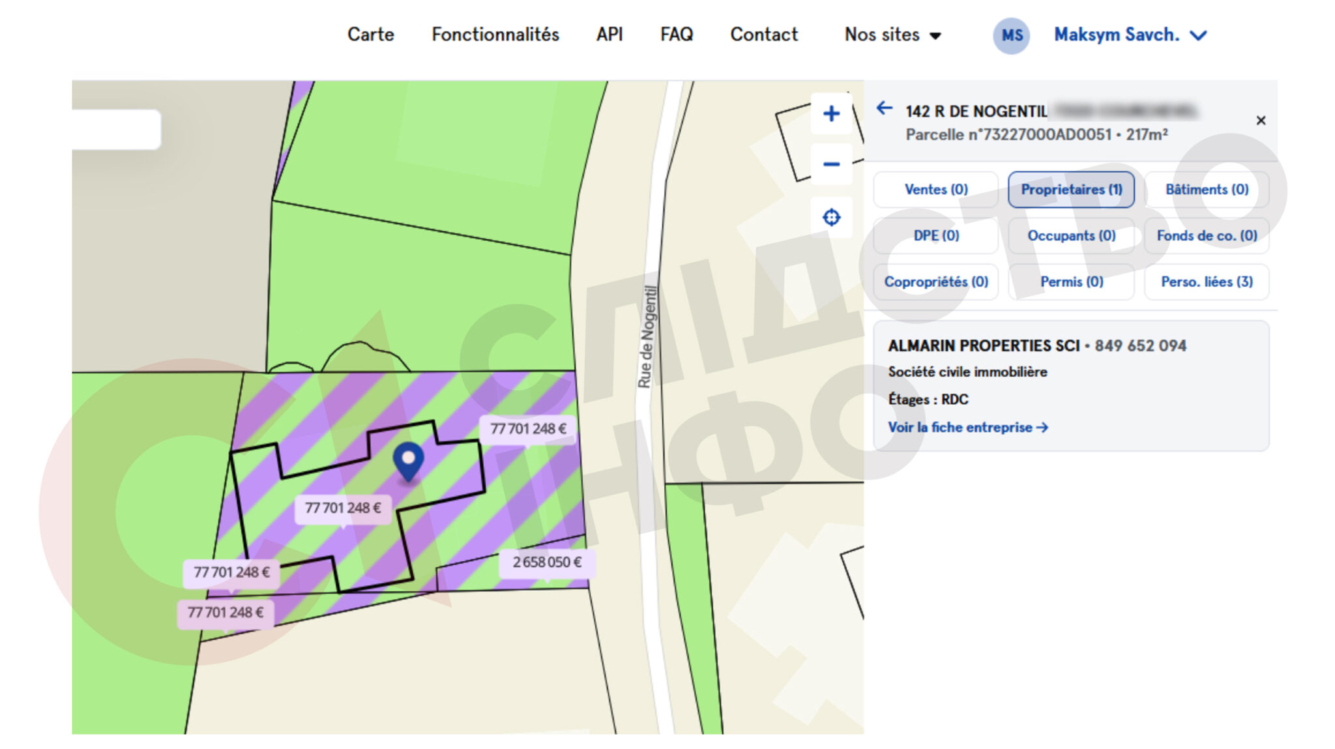
Task: Click the Voir la fiche entreprise link
Action: tap(967, 428)
